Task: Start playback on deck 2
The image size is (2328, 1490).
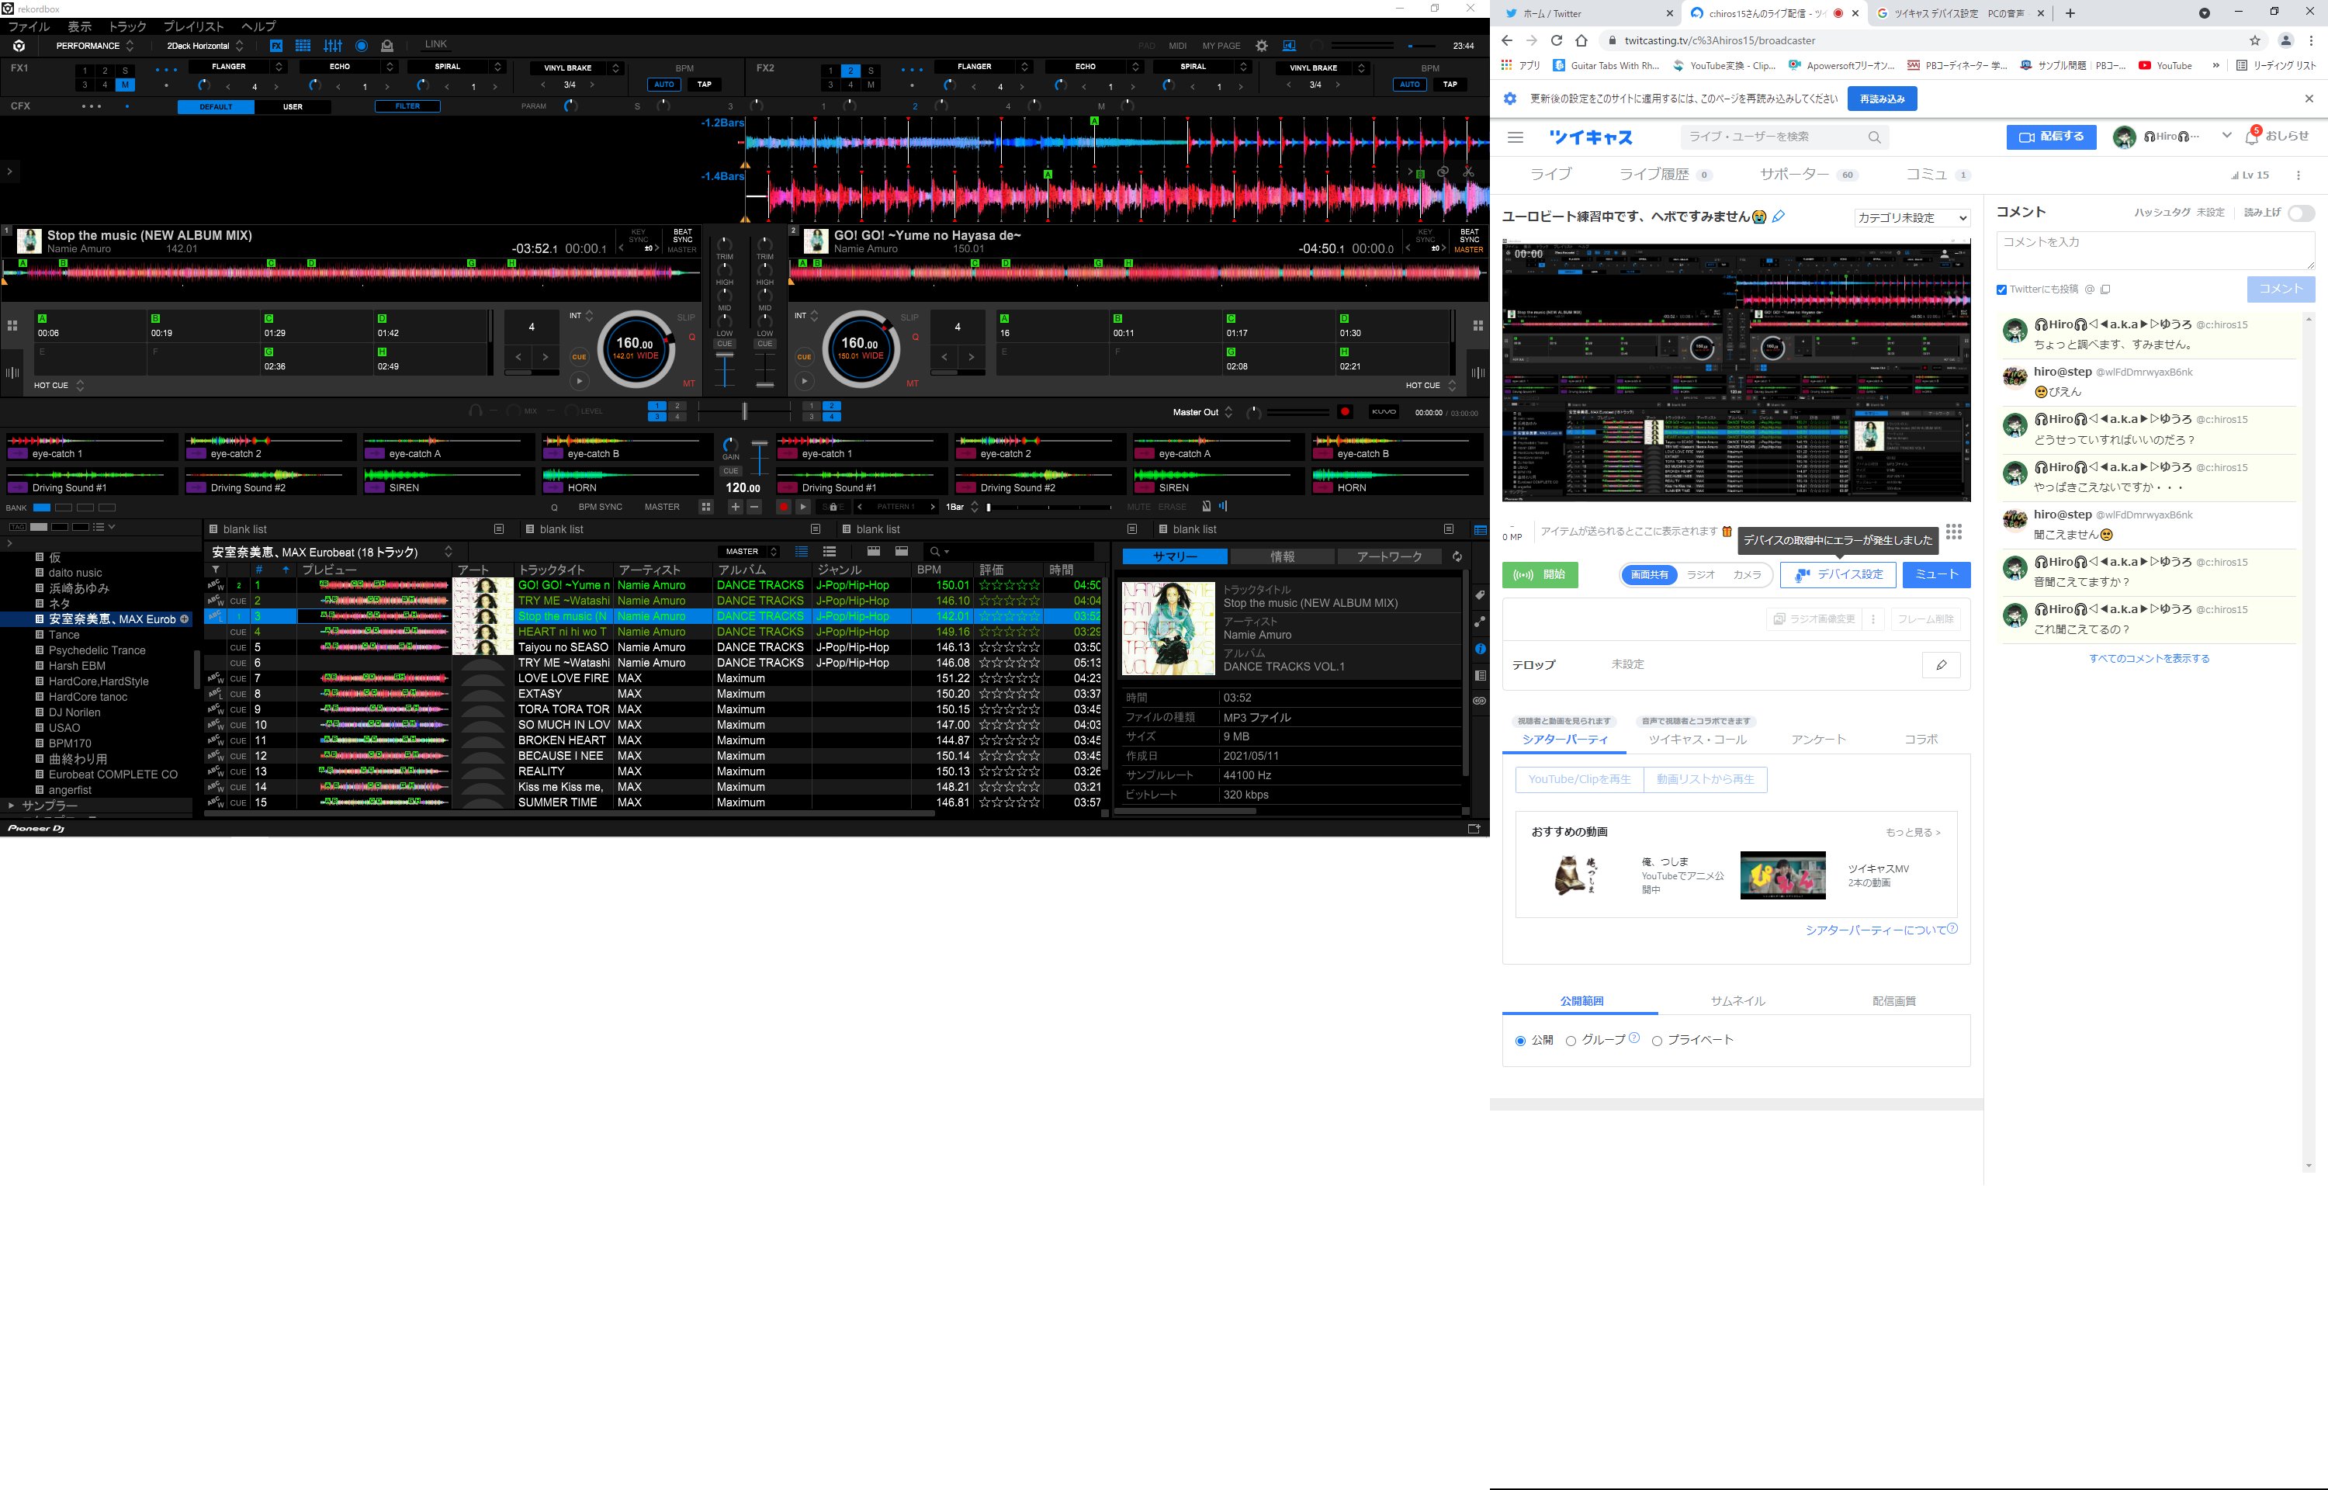Action: pyautogui.click(x=804, y=381)
